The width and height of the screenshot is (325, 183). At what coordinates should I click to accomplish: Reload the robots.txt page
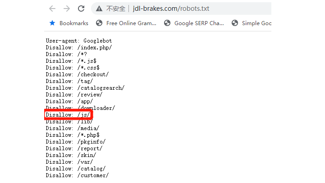81,9
